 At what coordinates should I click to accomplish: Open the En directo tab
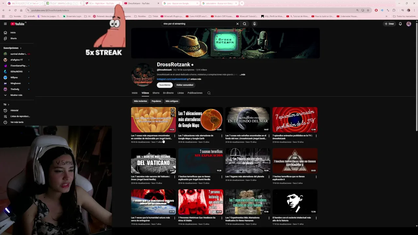[168, 93]
